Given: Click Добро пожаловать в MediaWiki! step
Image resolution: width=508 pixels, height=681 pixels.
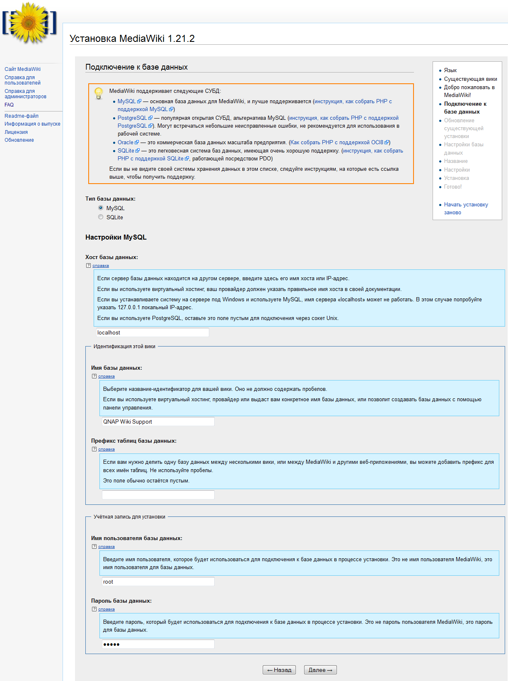Looking at the screenshot, I should (469, 91).
